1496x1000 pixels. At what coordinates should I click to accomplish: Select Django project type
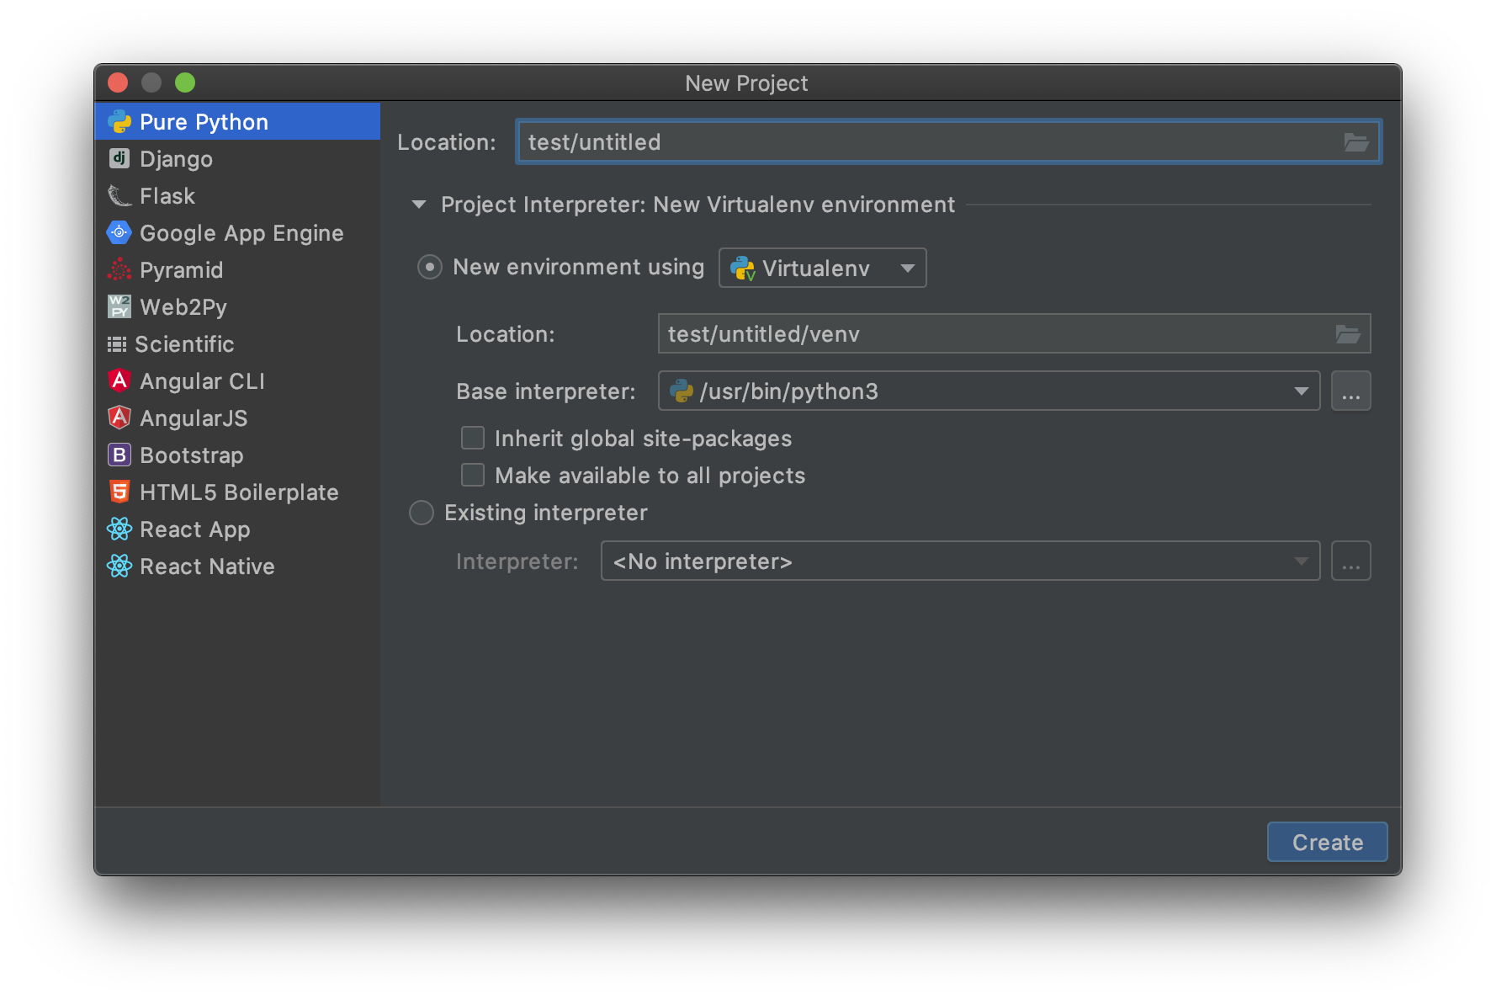coord(237,158)
